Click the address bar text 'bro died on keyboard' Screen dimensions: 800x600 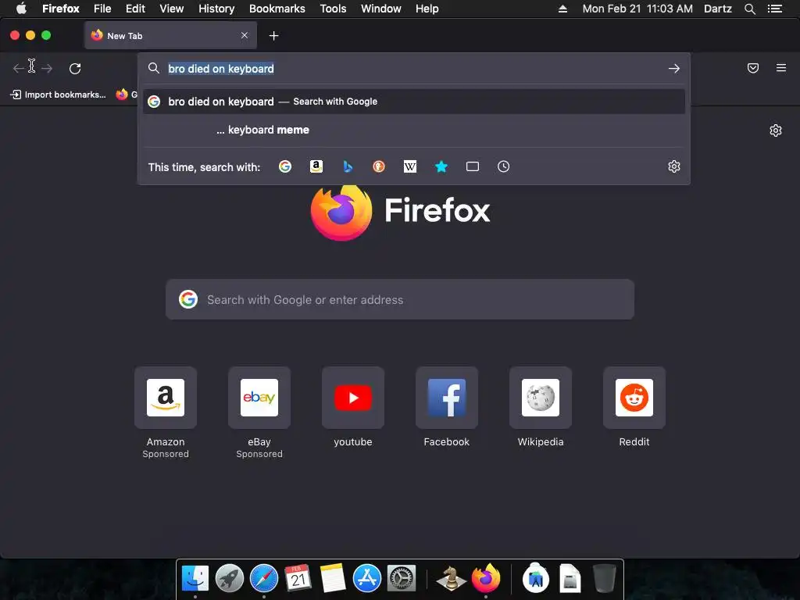click(221, 69)
